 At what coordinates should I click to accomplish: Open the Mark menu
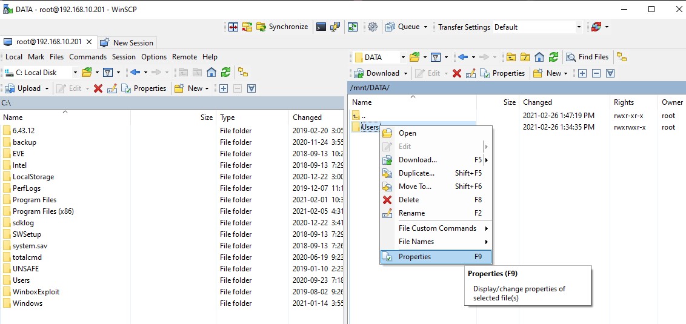click(x=36, y=57)
